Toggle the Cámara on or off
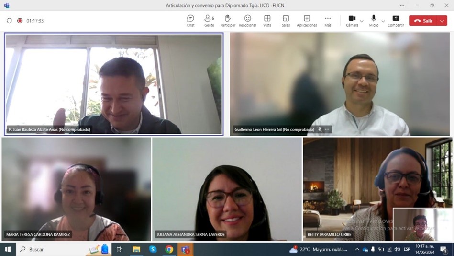The height and width of the screenshot is (256, 454). point(352,21)
